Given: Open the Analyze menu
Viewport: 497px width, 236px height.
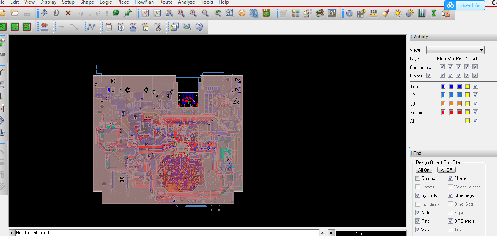Looking at the screenshot, I should [x=187, y=2].
